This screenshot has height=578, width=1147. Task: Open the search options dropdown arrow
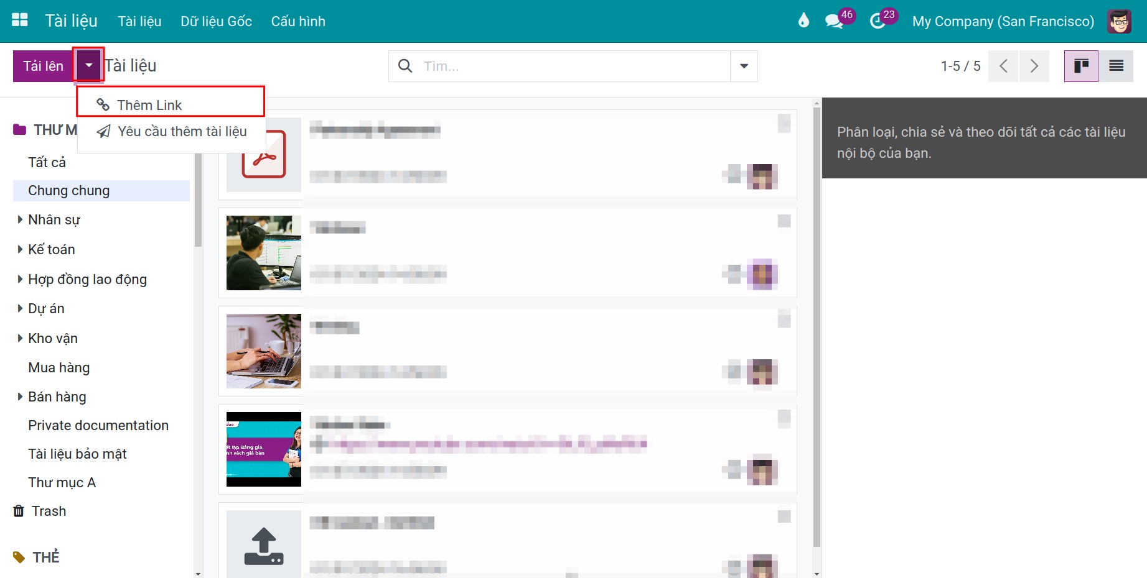pyautogui.click(x=744, y=66)
